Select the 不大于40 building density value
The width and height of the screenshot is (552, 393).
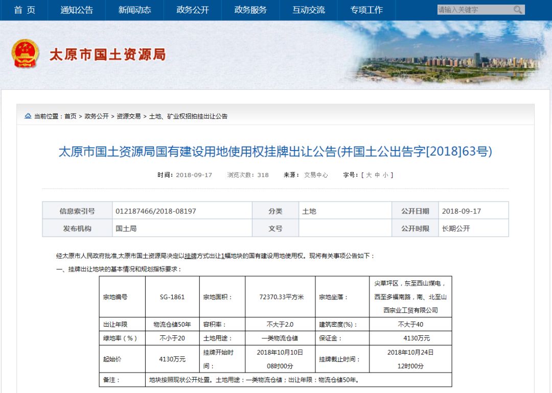point(410,325)
